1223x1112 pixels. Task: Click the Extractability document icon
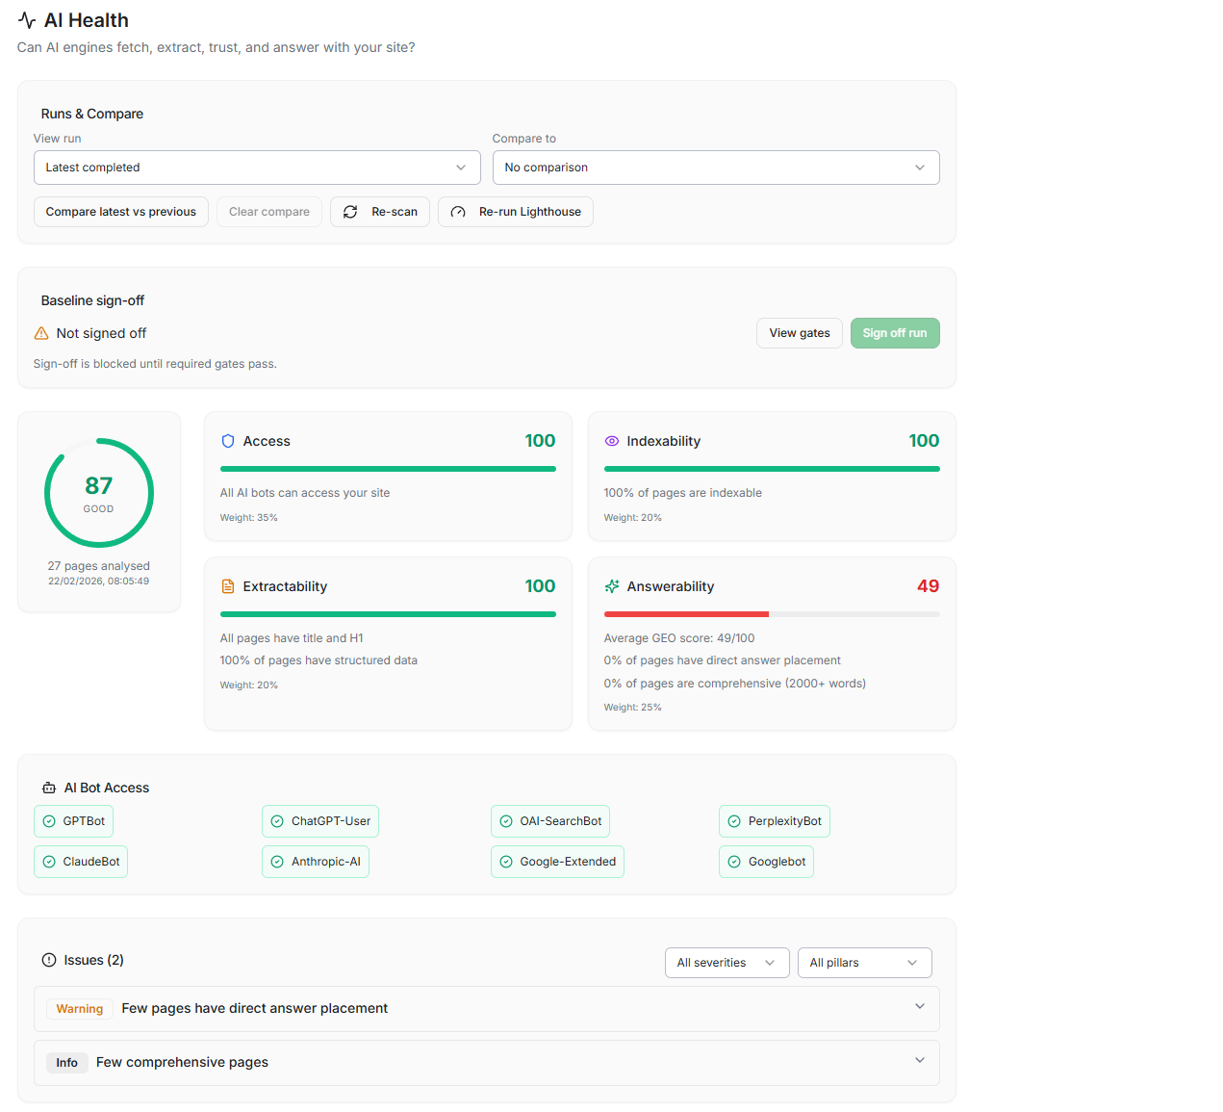pos(227,585)
